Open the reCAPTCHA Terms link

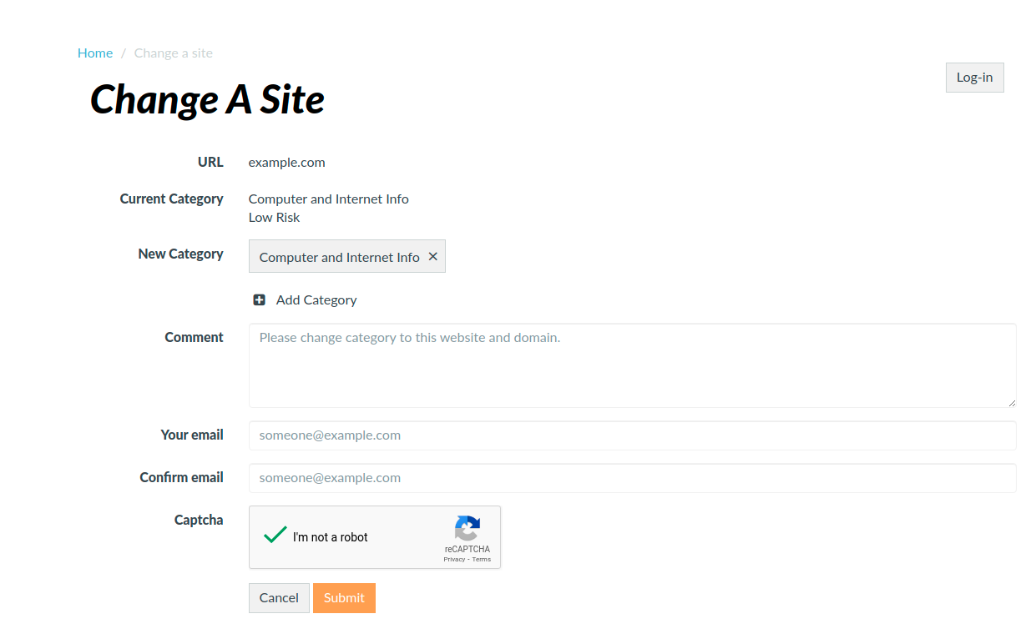click(x=481, y=559)
